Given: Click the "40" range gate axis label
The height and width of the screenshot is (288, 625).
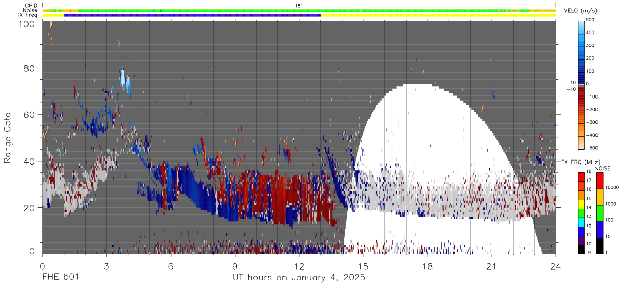Looking at the screenshot, I should 29,161.
